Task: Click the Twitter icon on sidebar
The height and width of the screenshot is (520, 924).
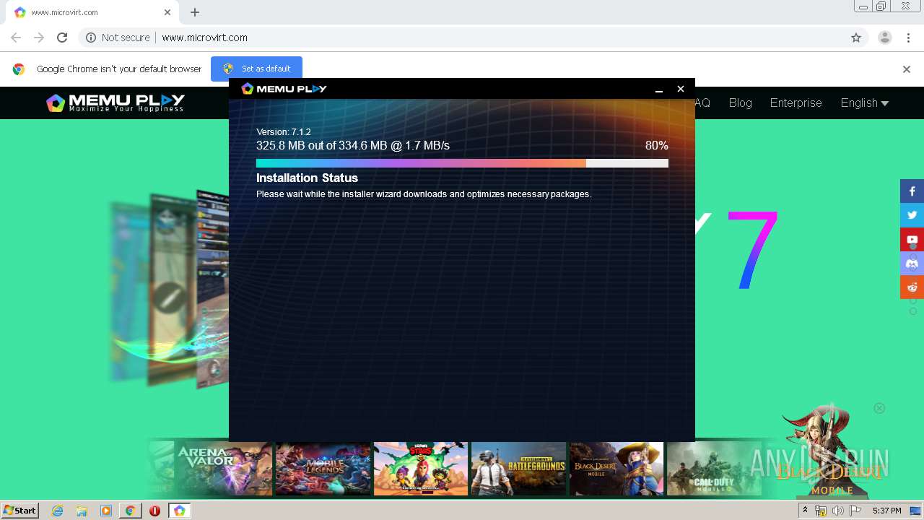Action: 912,215
